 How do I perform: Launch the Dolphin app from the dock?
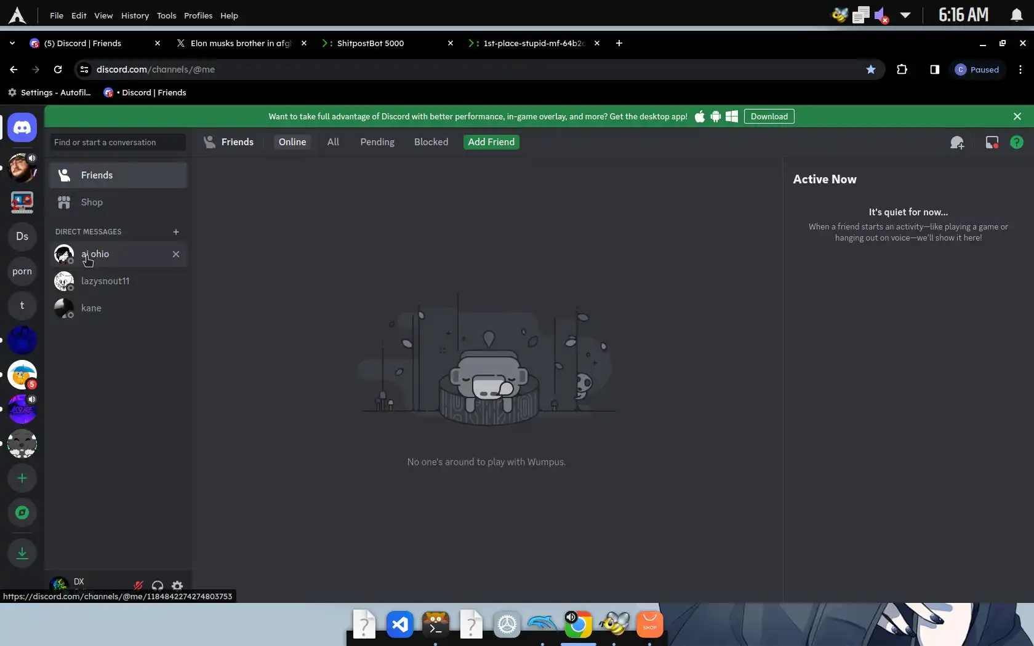[x=542, y=624]
